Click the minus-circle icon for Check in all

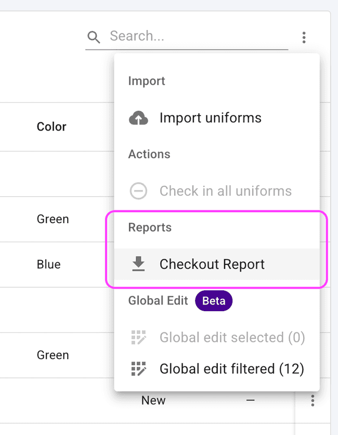[138, 191]
